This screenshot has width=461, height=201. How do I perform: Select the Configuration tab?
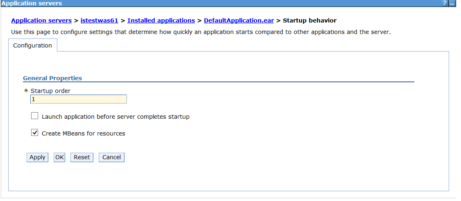(33, 45)
